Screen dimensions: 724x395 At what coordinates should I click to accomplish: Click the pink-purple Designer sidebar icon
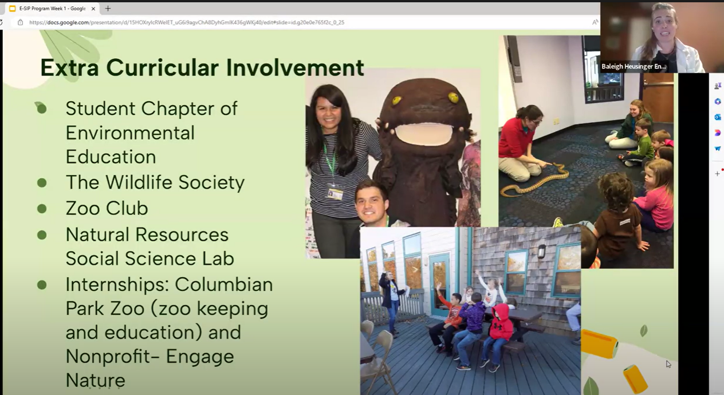click(717, 133)
